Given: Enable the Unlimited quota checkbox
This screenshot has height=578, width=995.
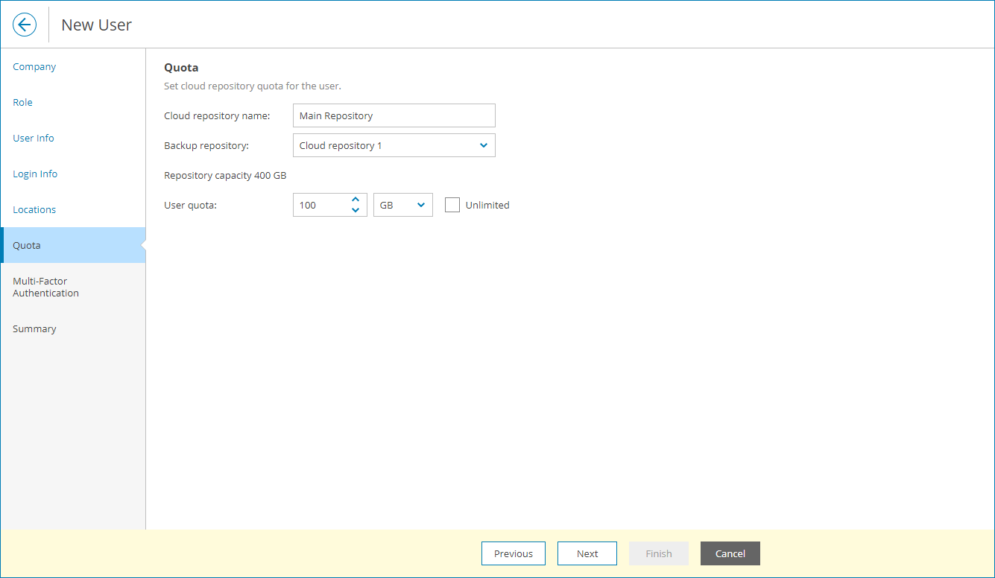Looking at the screenshot, I should point(452,204).
